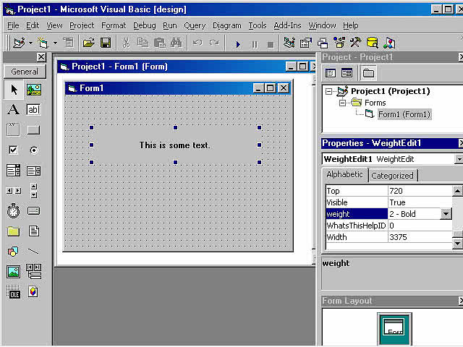Click the Add Form toolbar icon
The width and height of the screenshot is (463, 347).
click(43, 43)
